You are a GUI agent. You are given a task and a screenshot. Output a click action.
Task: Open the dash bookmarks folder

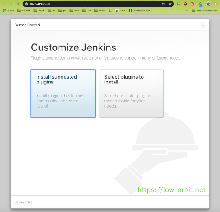39,11
